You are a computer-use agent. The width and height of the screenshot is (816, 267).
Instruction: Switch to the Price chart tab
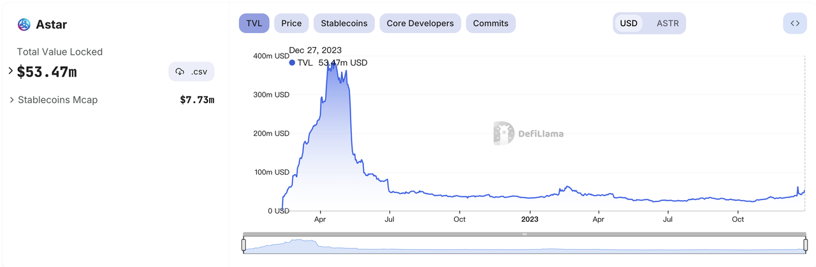click(x=291, y=24)
